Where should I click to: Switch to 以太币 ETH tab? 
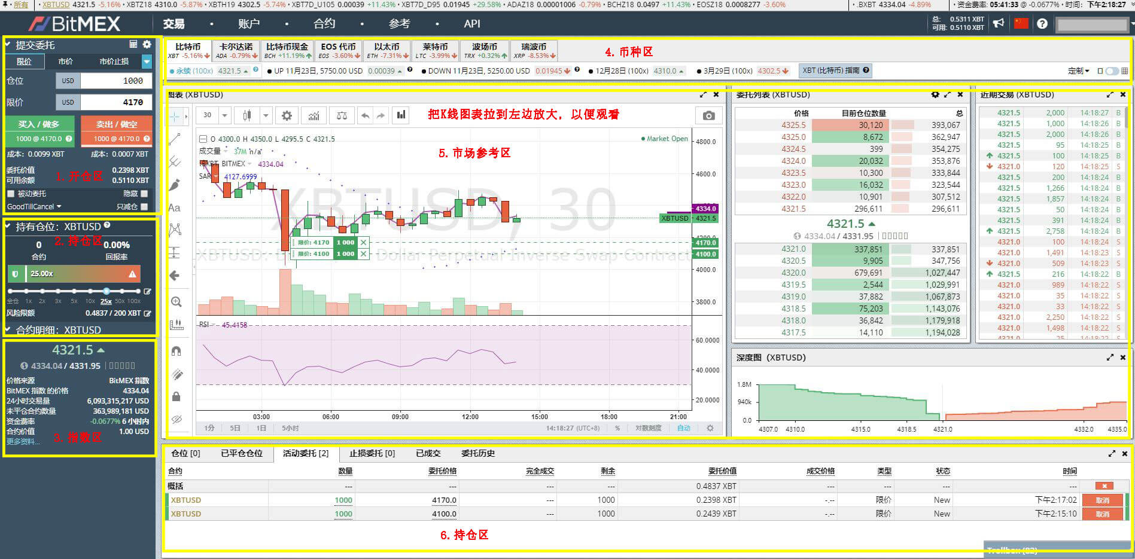387,50
